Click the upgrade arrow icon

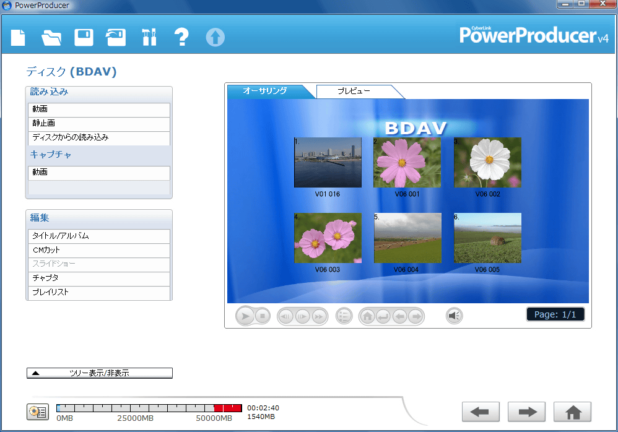(x=215, y=37)
